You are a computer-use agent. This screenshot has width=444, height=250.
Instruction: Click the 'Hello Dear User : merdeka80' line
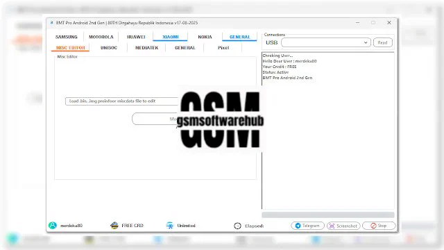[290, 61]
